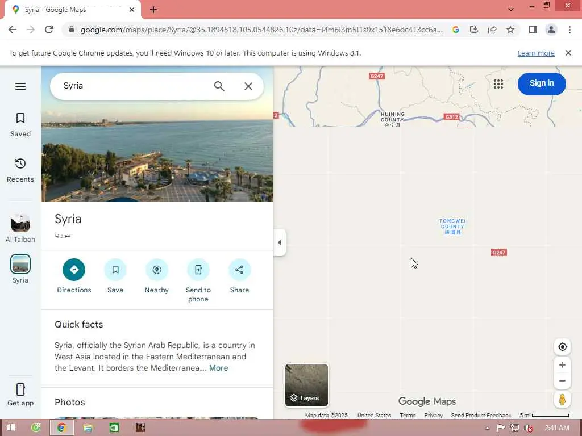Open the Recents panel
Viewport: 582px width, 436px height.
click(x=20, y=170)
